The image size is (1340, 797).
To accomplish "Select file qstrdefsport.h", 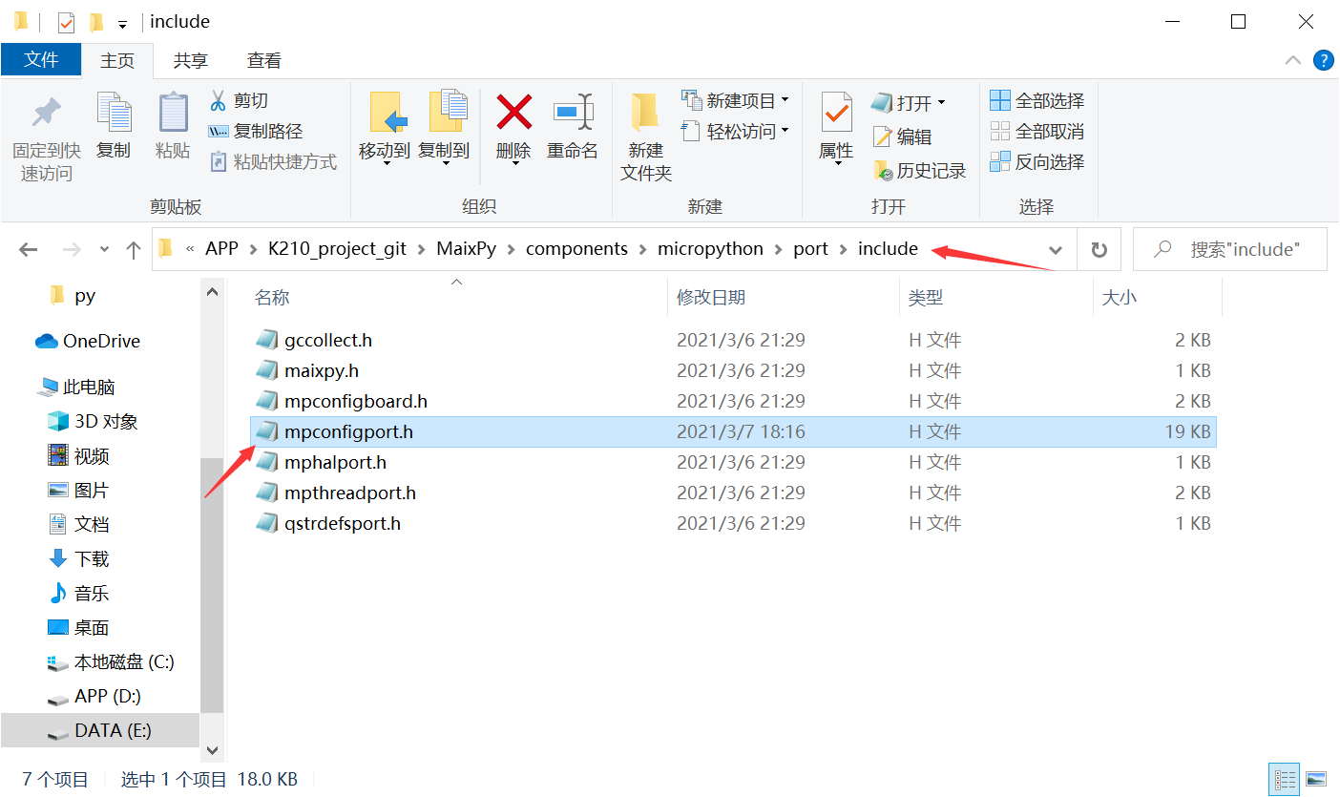I will tap(733, 523).
